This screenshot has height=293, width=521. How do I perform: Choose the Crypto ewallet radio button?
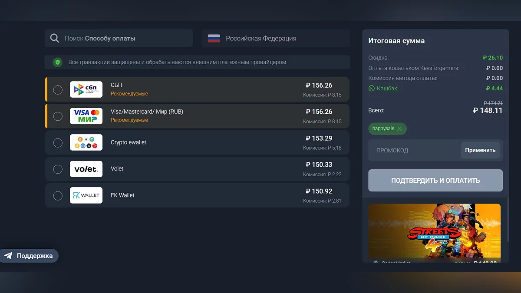coord(58,142)
